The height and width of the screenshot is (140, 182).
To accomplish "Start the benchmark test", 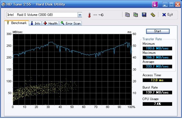I will pyautogui.click(x=158, y=31).
